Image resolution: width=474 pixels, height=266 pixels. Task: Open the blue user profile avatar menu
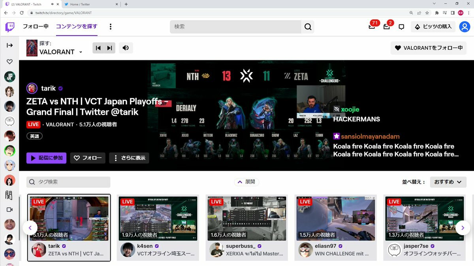click(x=464, y=27)
